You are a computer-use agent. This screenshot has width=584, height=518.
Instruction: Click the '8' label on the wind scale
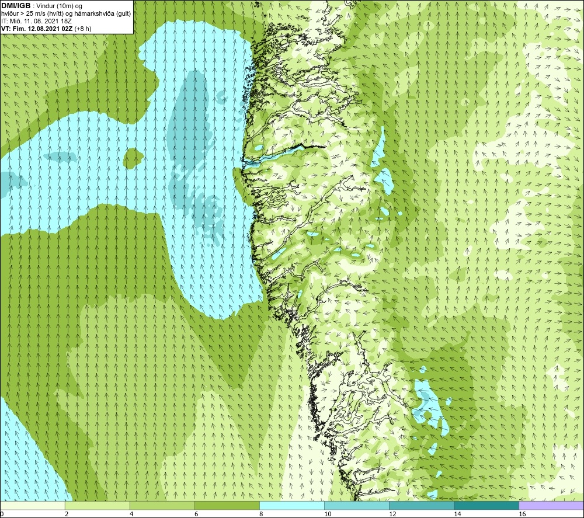coord(261,514)
